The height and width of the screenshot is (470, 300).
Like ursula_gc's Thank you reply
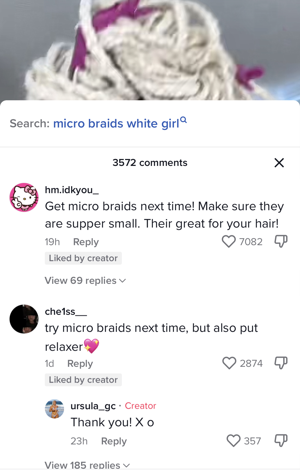point(234,441)
